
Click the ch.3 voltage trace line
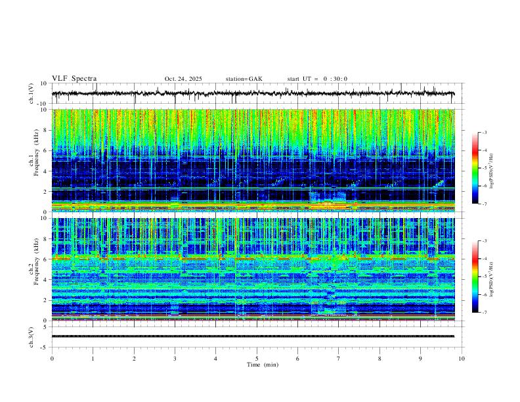point(253,336)
